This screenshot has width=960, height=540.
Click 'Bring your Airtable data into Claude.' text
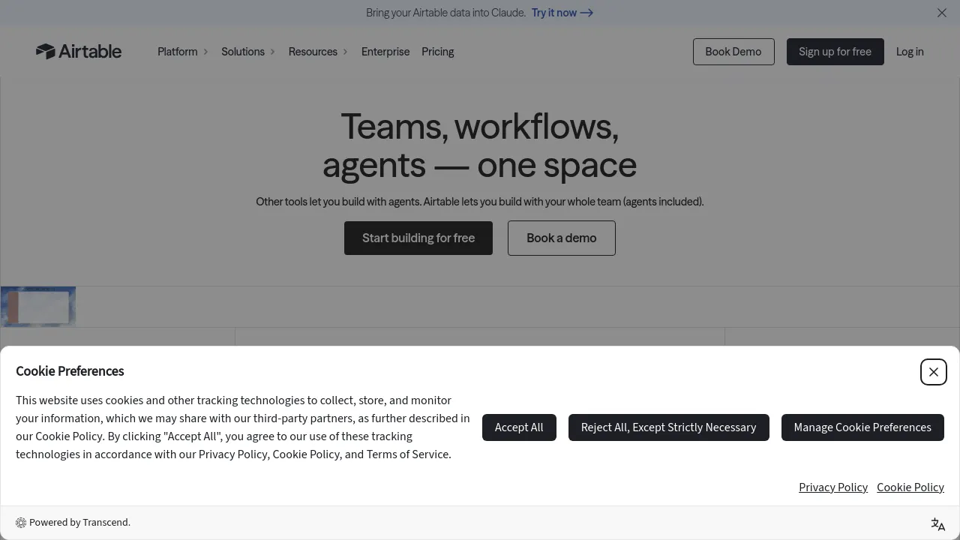[445, 13]
